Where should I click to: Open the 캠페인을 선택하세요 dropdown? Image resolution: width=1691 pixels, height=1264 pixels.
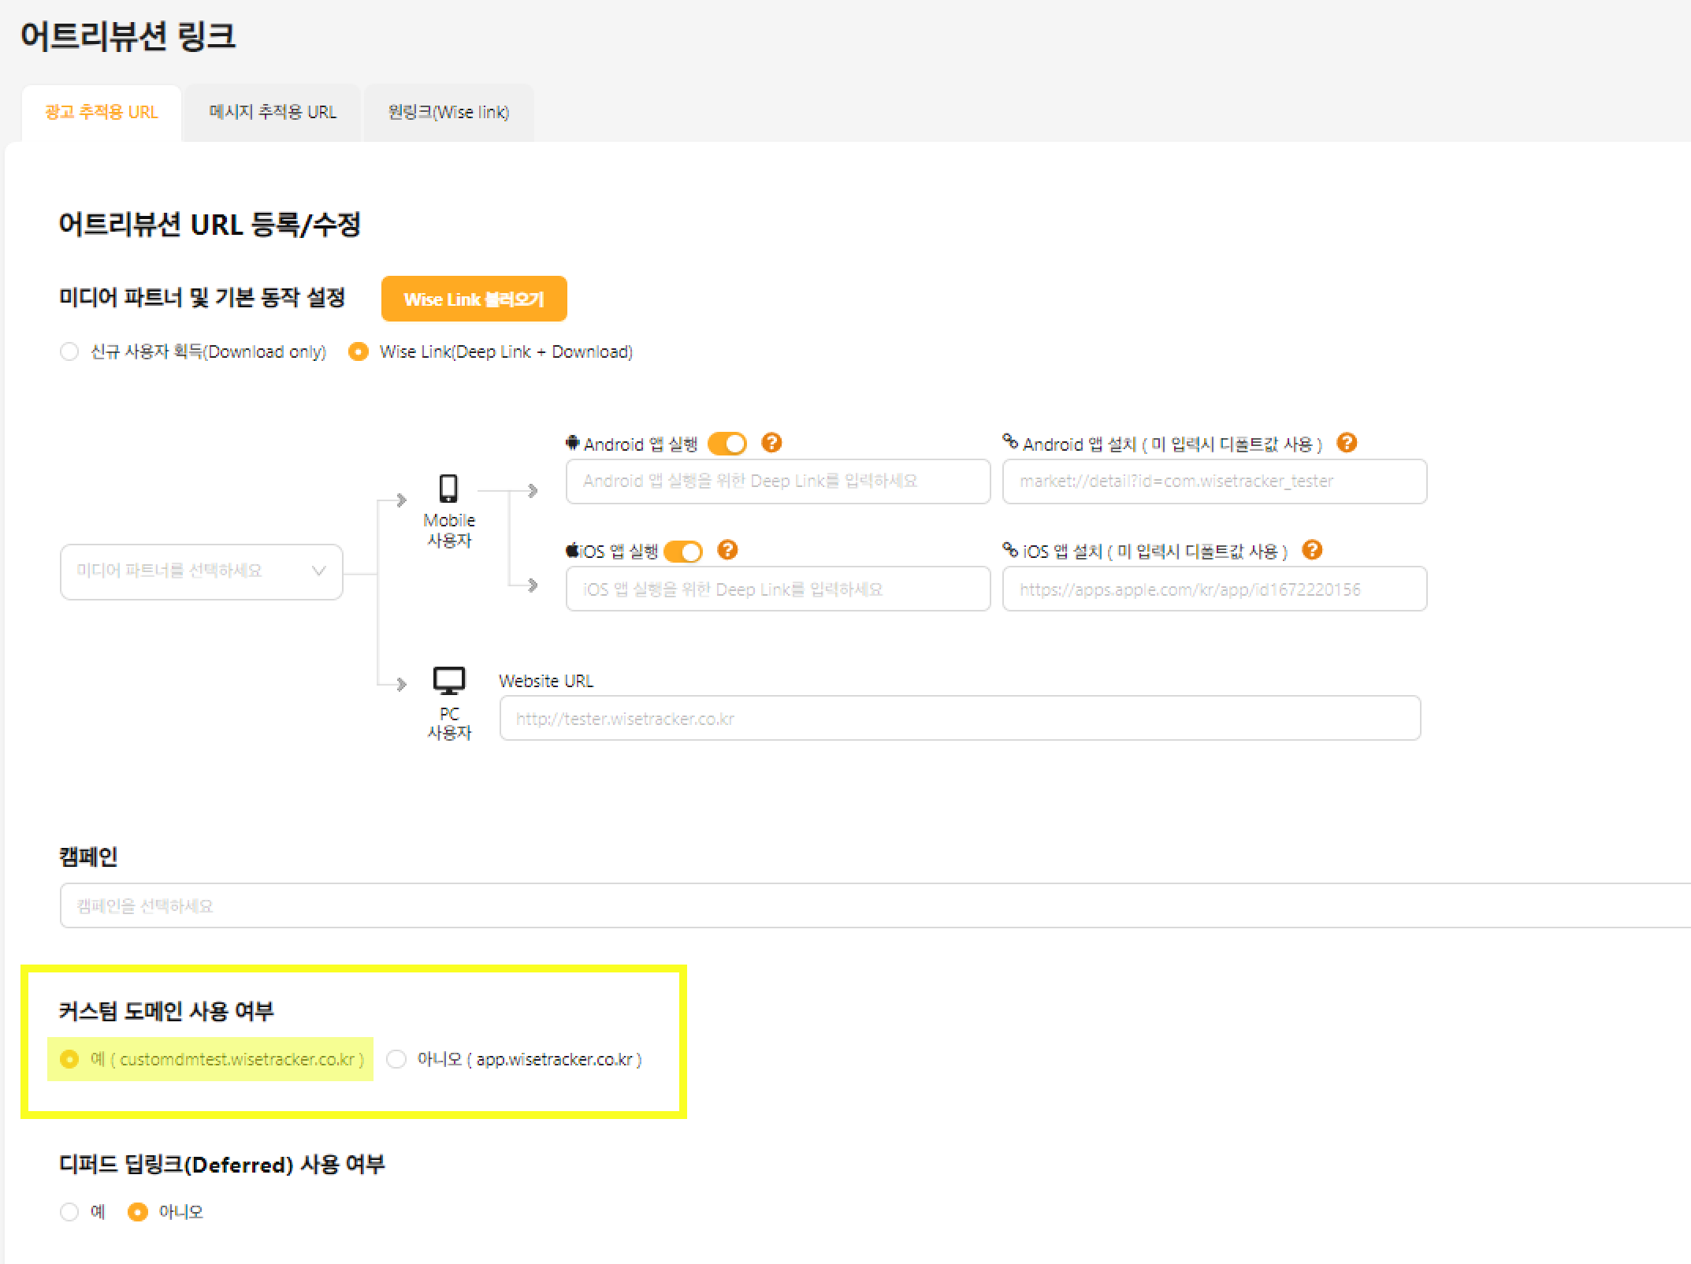pos(867,905)
